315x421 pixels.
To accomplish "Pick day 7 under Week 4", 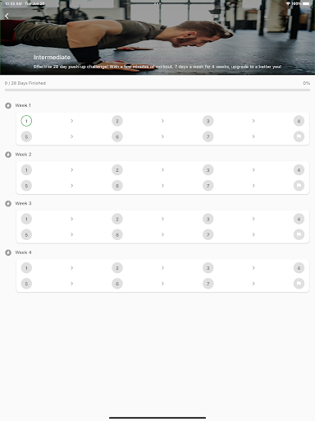I will click(x=208, y=284).
